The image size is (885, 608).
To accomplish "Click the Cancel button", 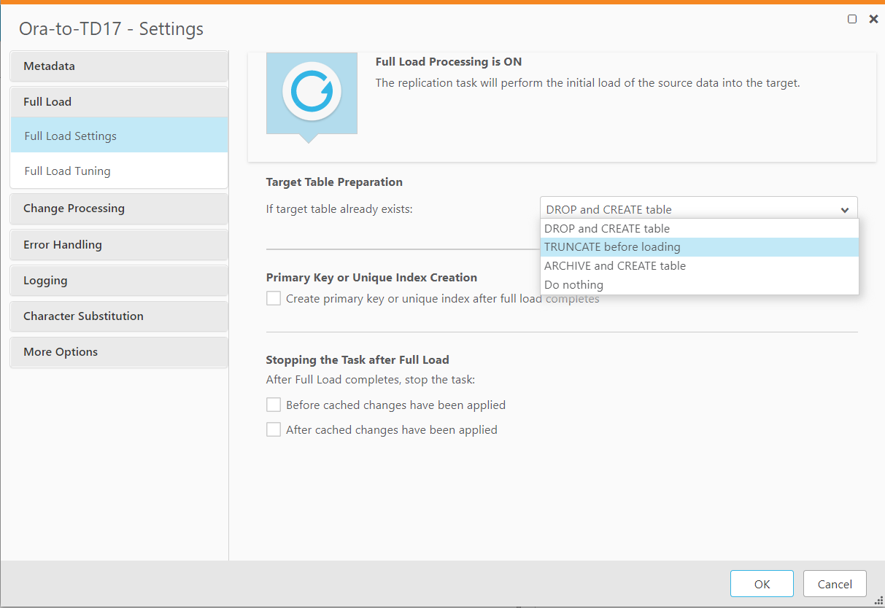I will pos(835,584).
